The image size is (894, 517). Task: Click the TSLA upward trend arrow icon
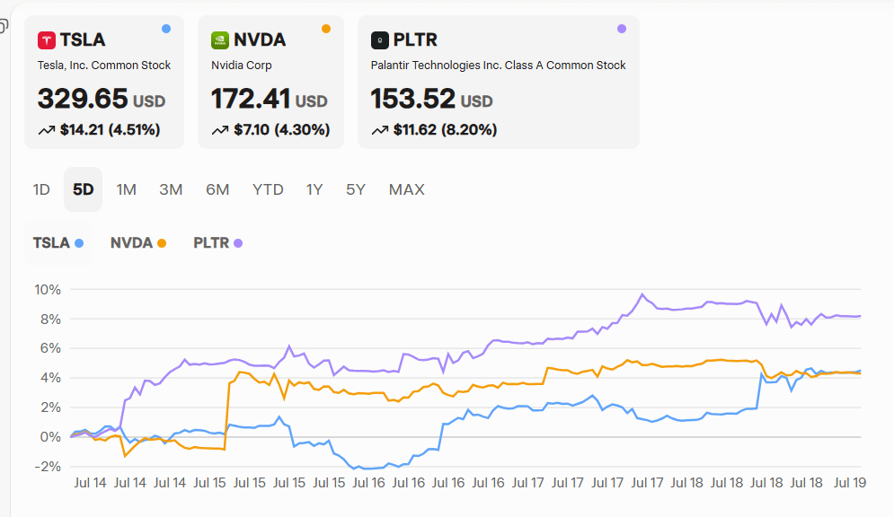point(47,130)
